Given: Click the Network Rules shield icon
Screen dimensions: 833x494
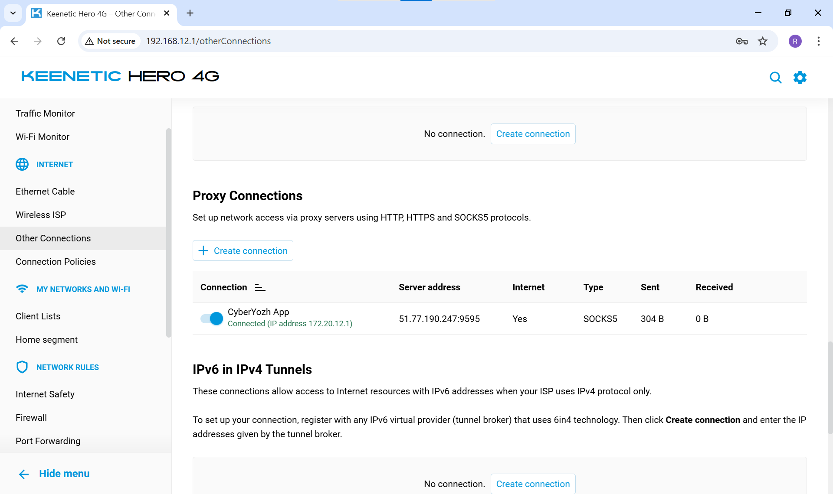Looking at the screenshot, I should click(x=22, y=367).
